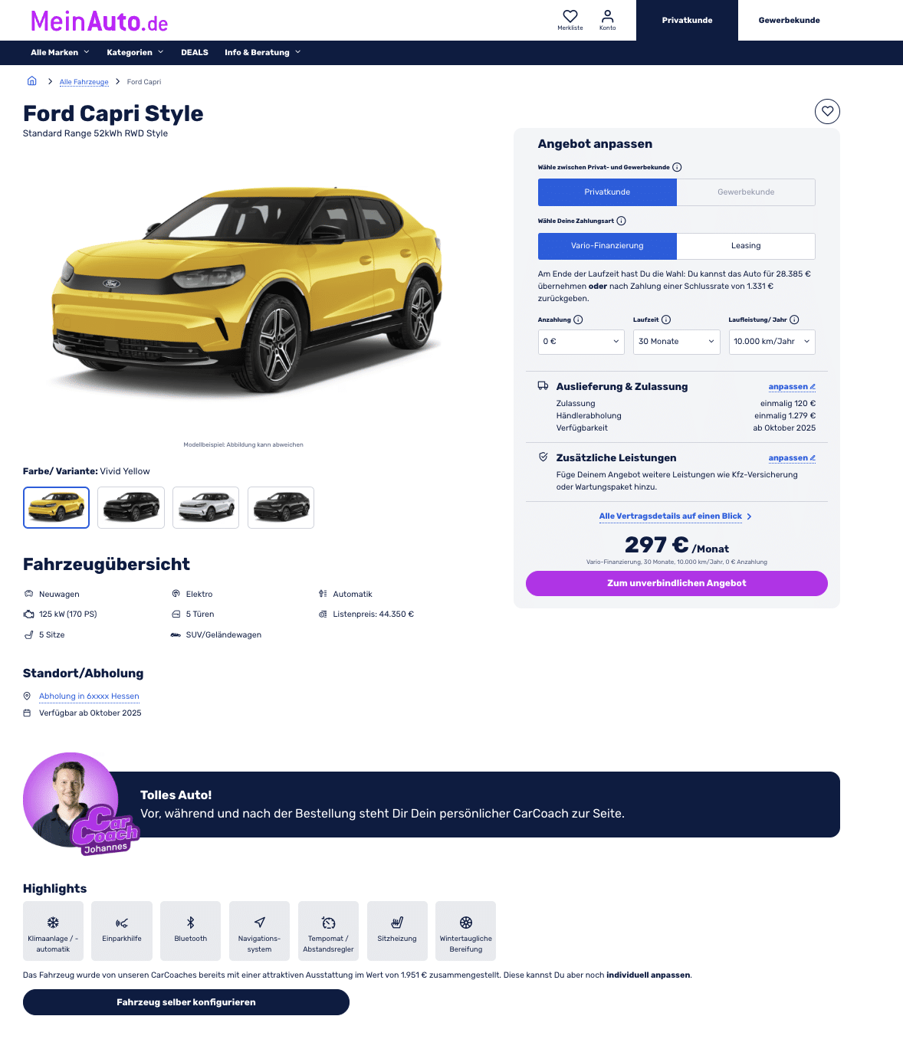
Task: Show info about Zahlungsart selection
Action: [x=622, y=221]
